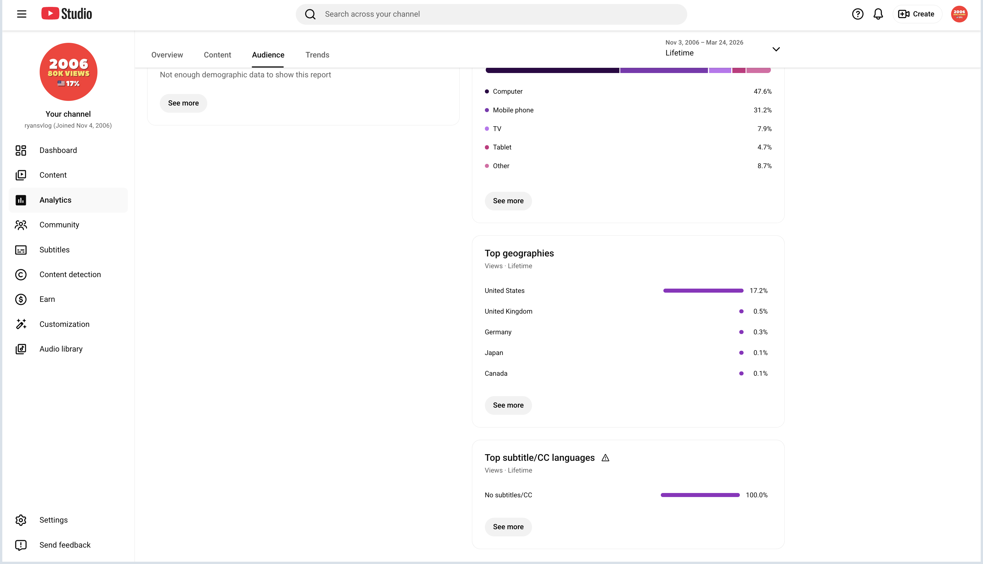Switch to the Overview tab
This screenshot has height=564, width=983.
pyautogui.click(x=167, y=55)
